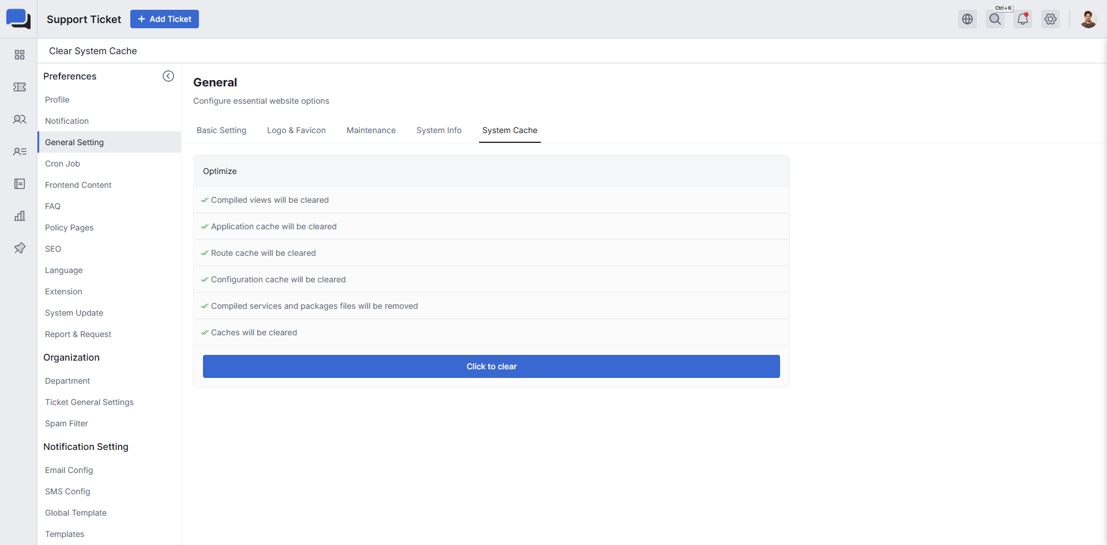
Task: Switch to the Maintenance tab
Action: coord(371,130)
